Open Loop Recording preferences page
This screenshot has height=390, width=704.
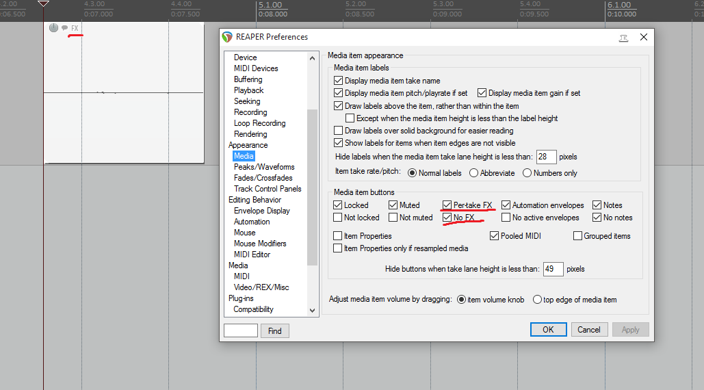tap(259, 123)
